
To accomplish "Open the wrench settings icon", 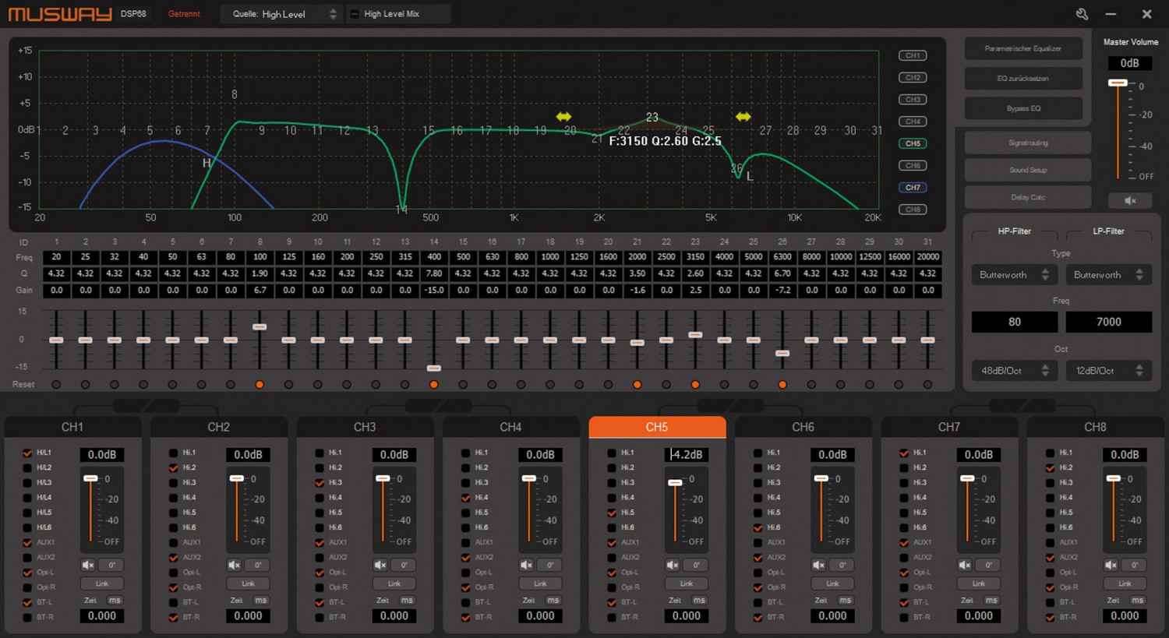I will point(1082,14).
